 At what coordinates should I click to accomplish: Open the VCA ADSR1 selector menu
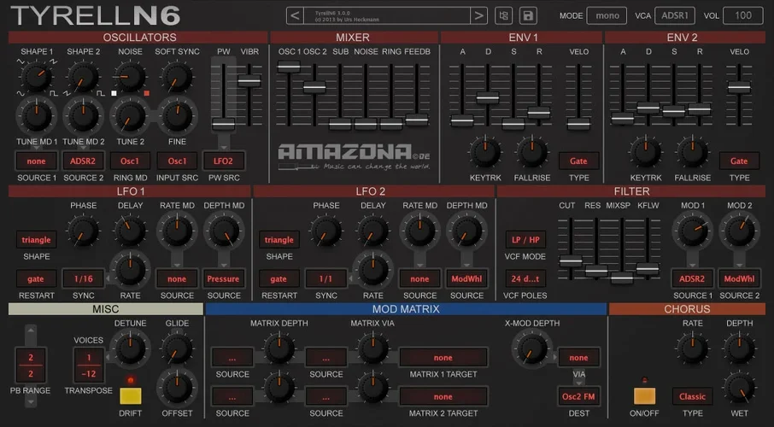tap(674, 15)
